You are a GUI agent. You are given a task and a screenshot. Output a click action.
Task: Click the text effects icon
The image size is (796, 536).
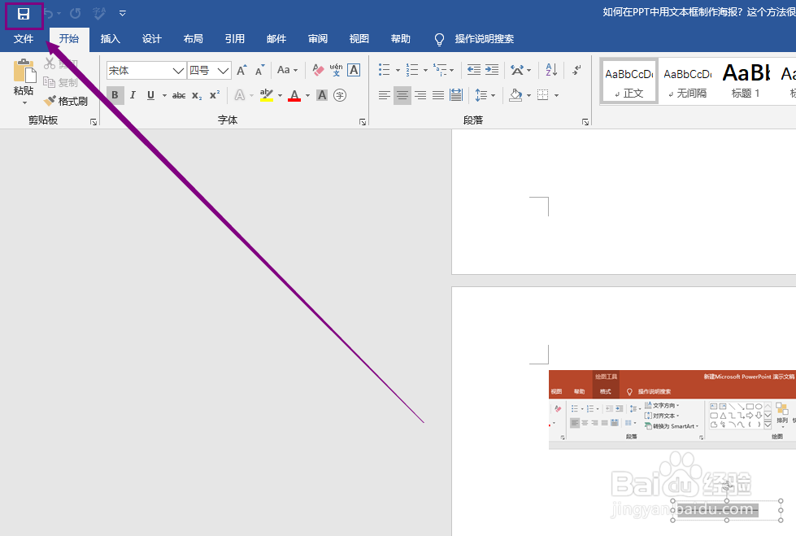[x=240, y=95]
